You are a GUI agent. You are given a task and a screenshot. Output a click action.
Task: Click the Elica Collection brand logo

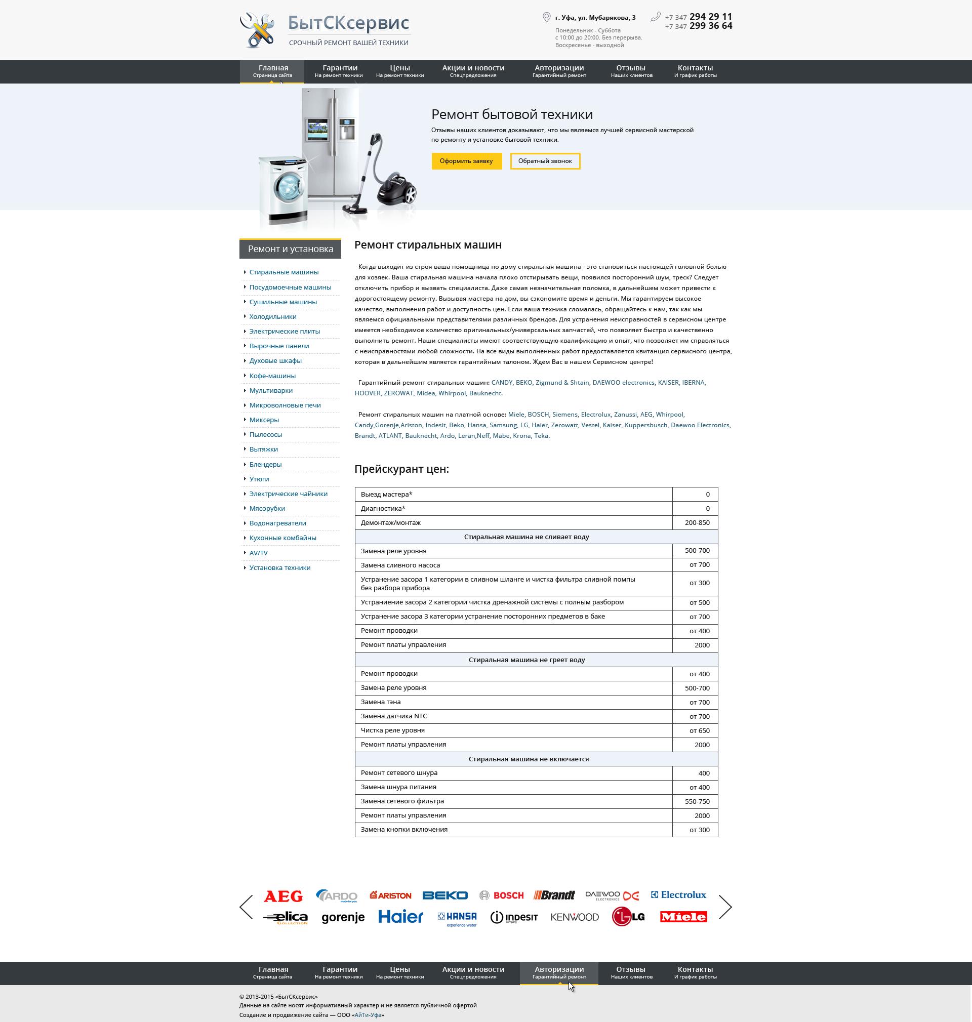pos(286,918)
